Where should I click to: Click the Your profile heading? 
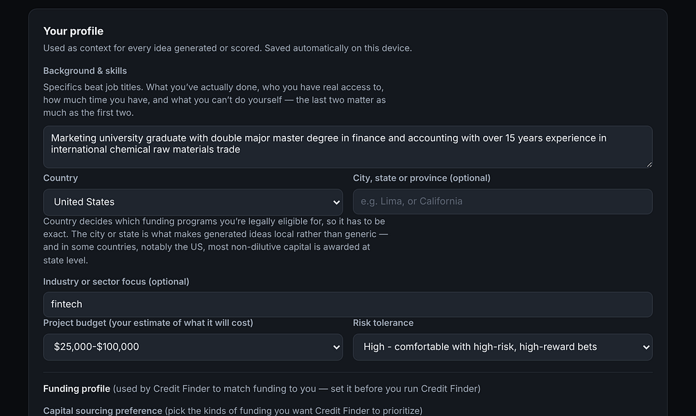74,31
